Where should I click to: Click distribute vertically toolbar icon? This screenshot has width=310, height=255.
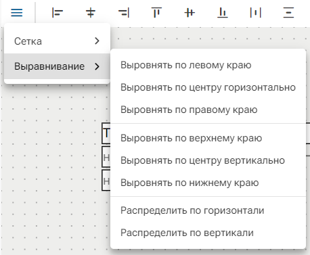point(288,13)
